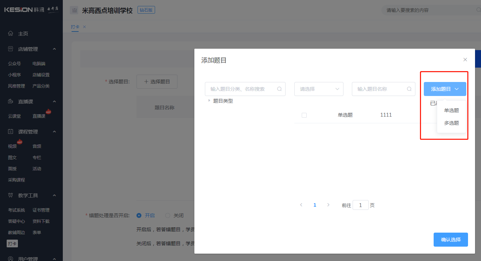Open 考试系统 in the sidebar
Image resolution: width=481 pixels, height=261 pixels.
coord(16,210)
